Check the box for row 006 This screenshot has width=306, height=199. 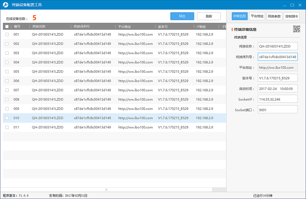[7, 81]
